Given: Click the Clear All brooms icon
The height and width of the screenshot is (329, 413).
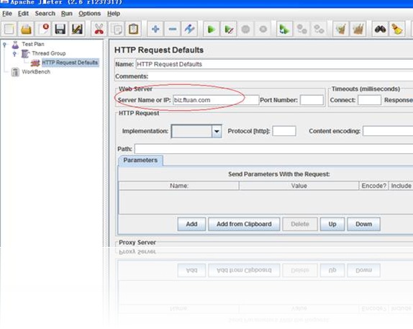Looking at the screenshot, I should (x=358, y=29).
